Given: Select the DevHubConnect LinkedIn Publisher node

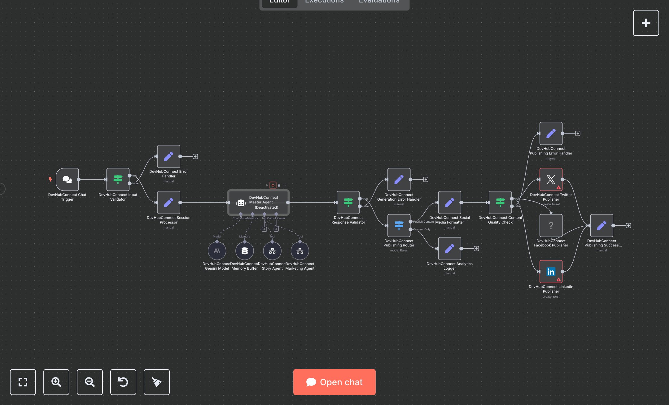Looking at the screenshot, I should click(551, 272).
